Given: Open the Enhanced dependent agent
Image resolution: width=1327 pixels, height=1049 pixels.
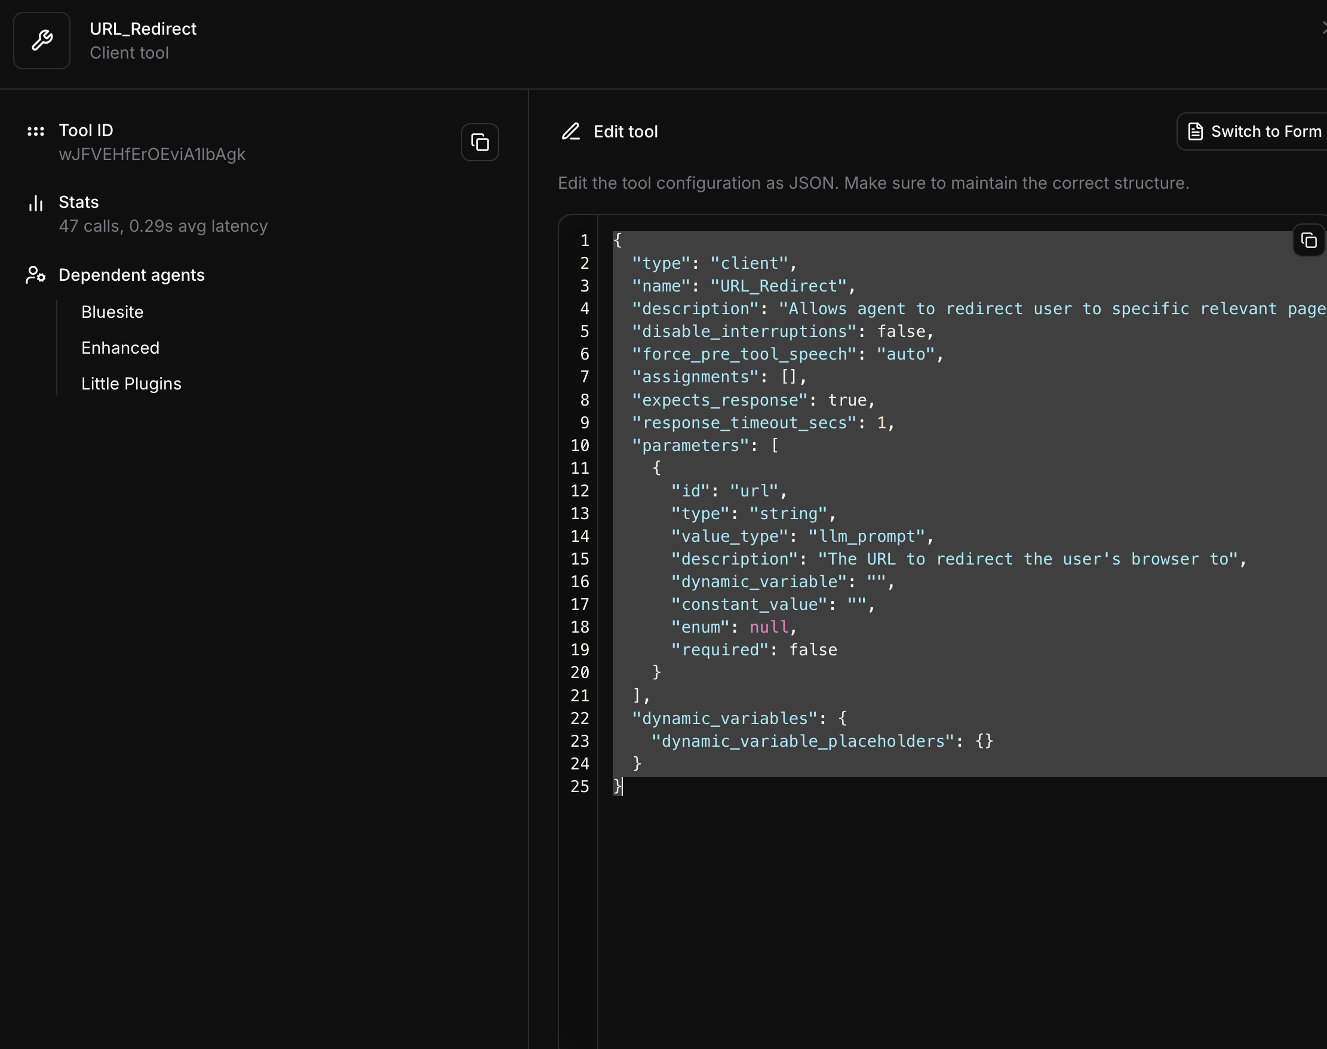Looking at the screenshot, I should point(121,348).
